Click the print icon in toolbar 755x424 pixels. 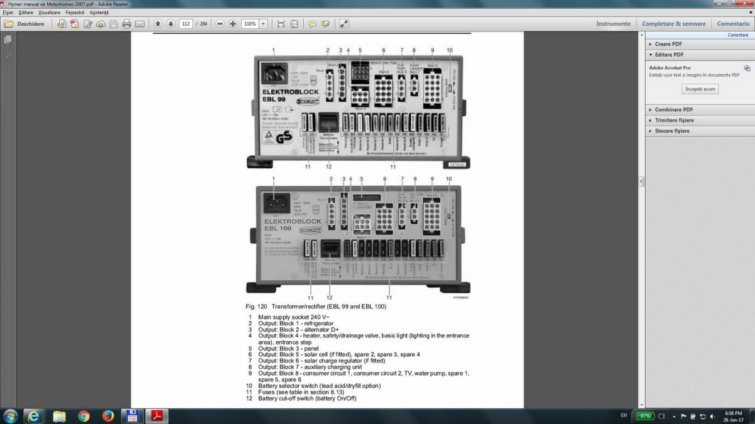[126, 24]
